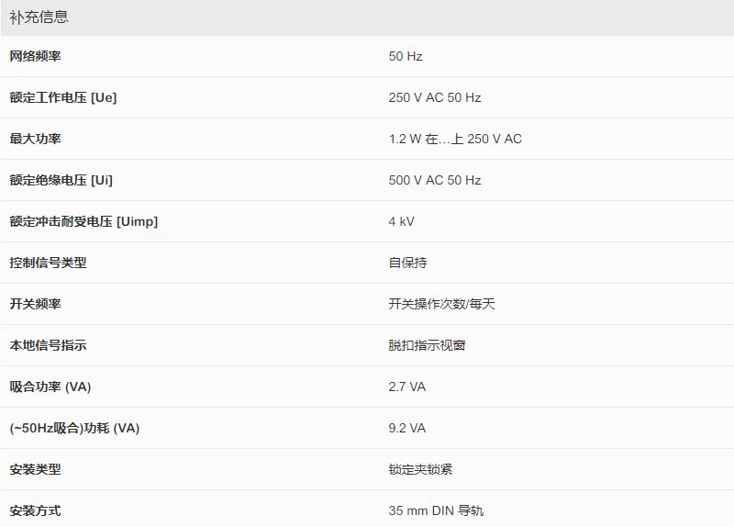Screen dimensions: 734x527
Task: Select the 脱扣指示视窗 value
Action: click(427, 345)
